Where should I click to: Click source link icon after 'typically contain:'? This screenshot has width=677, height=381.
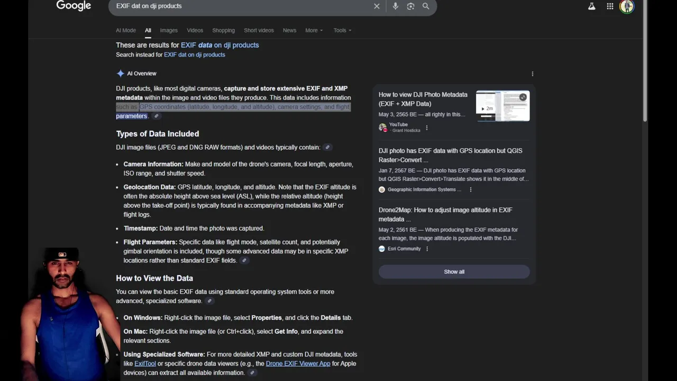327,147
